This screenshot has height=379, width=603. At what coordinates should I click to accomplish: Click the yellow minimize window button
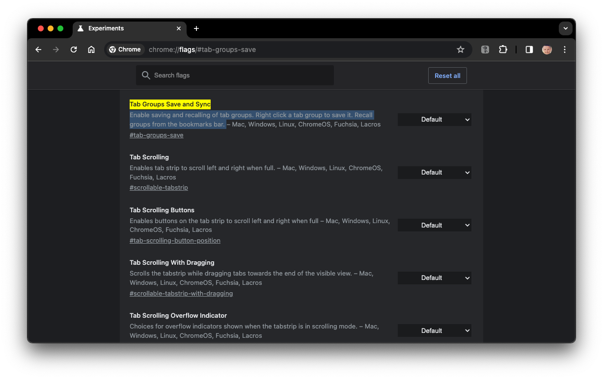[51, 28]
